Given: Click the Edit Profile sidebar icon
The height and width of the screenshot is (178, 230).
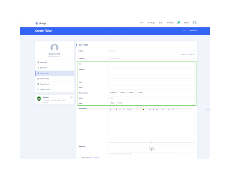Looking at the screenshot, I should (x=38, y=68).
